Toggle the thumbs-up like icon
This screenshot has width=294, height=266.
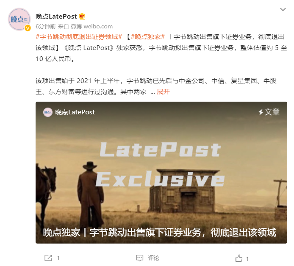point(239,258)
